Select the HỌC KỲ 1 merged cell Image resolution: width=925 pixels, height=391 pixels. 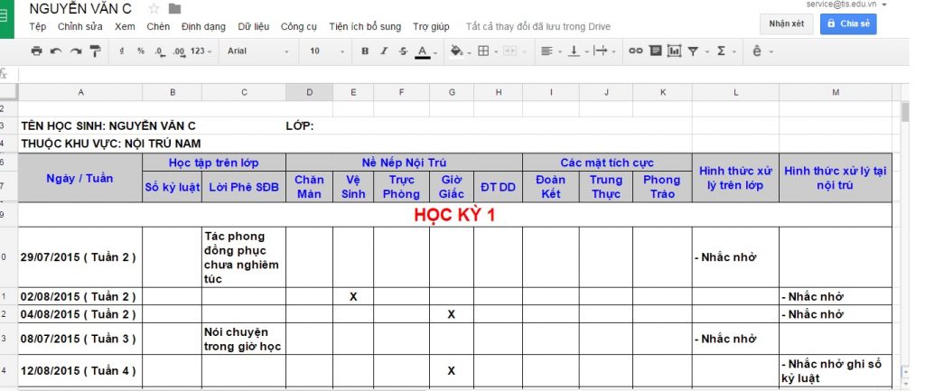(x=454, y=215)
